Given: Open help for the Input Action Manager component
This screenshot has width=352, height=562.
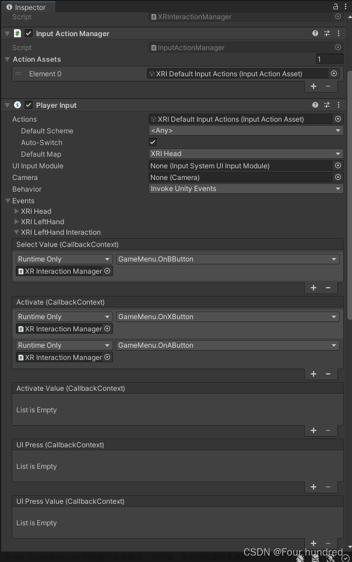Looking at the screenshot, I should coord(315,33).
